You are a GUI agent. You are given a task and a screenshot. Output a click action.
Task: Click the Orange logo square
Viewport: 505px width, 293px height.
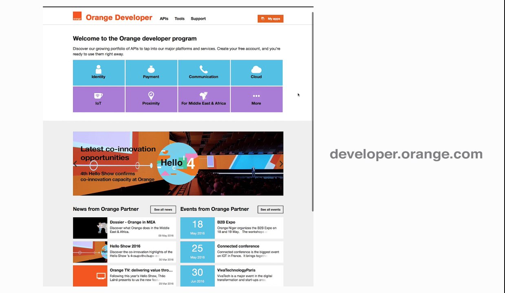click(77, 16)
